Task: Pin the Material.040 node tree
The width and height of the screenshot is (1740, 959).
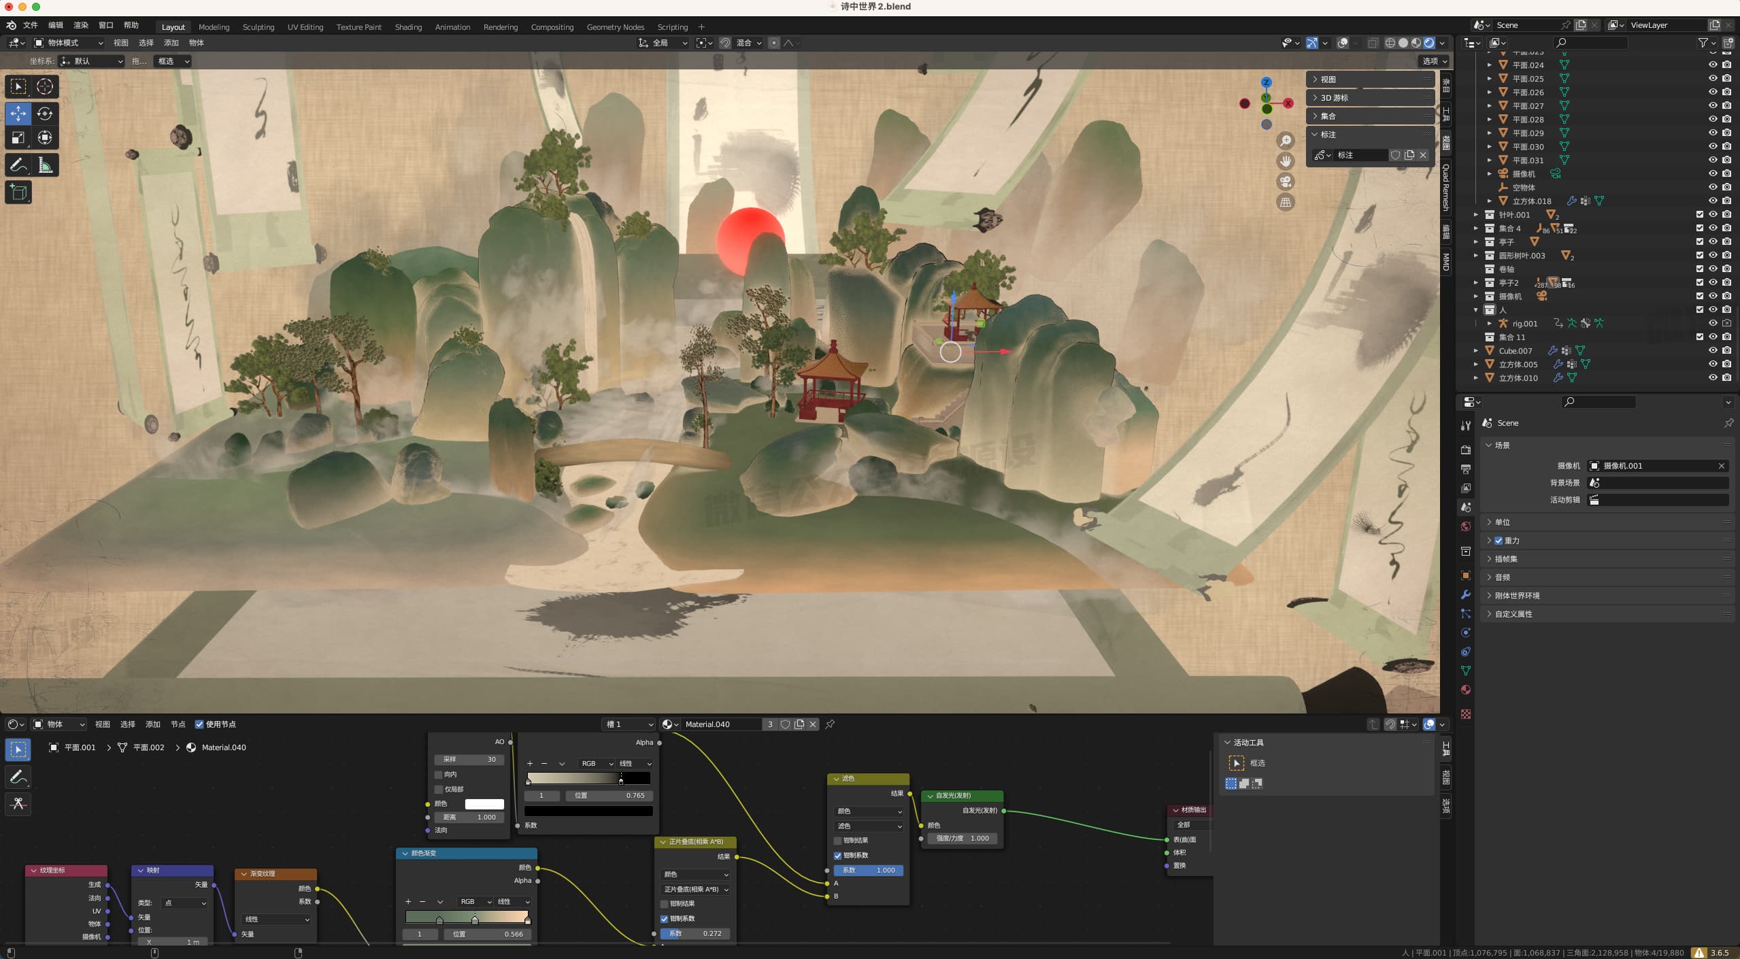Action: [830, 724]
